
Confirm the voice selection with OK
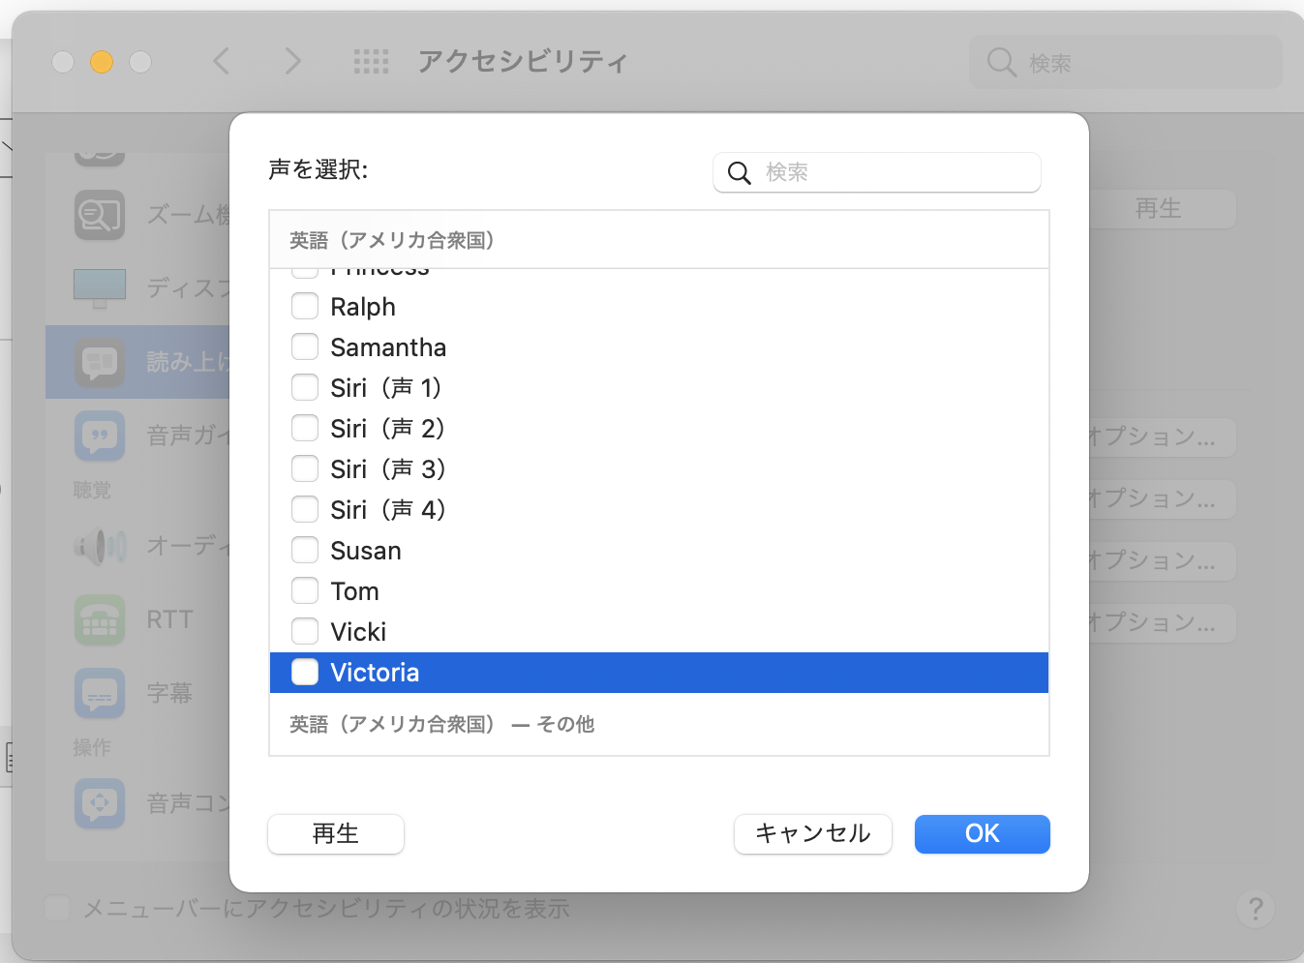pos(982,834)
